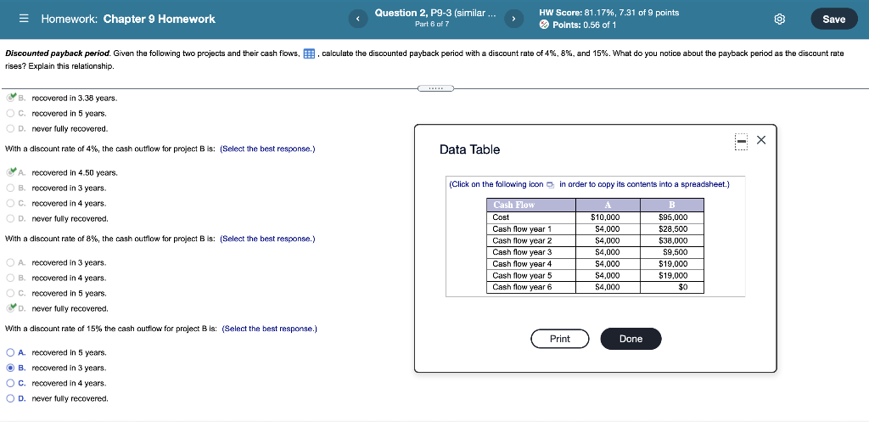Screen dimensions: 869x422
Task: Click the $10,000 cost cell for project A
Action: (608, 217)
